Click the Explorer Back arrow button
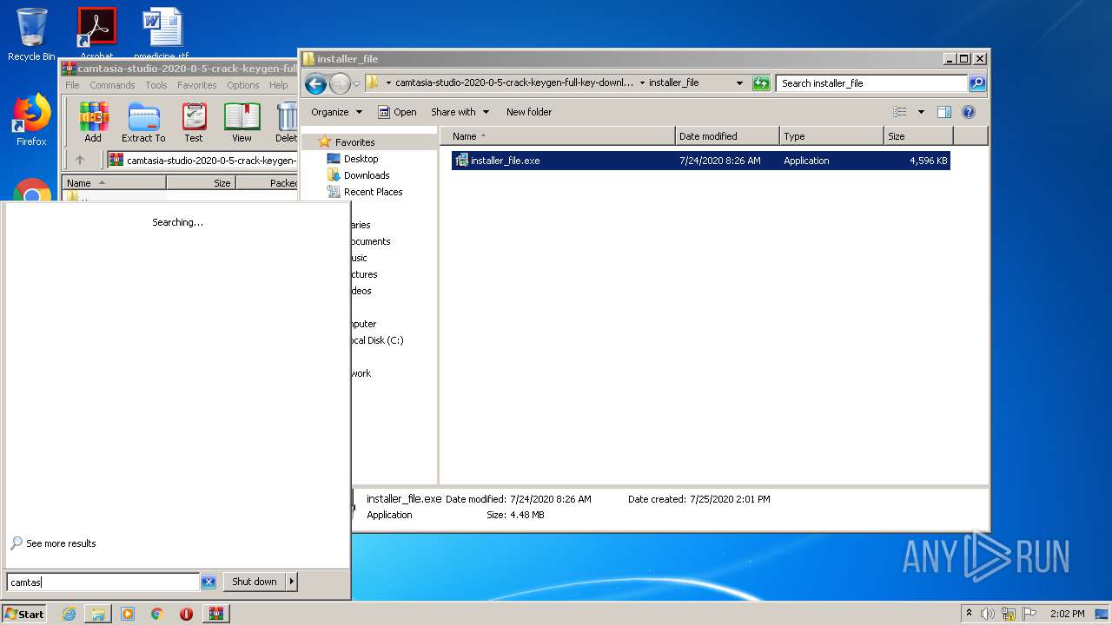Image resolution: width=1112 pixels, height=625 pixels. tap(315, 83)
